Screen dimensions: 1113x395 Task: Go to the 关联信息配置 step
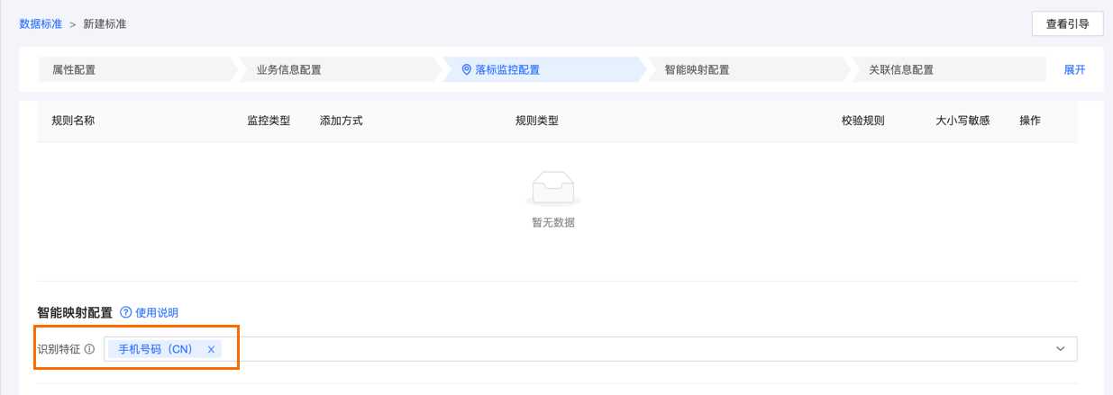[x=951, y=69]
